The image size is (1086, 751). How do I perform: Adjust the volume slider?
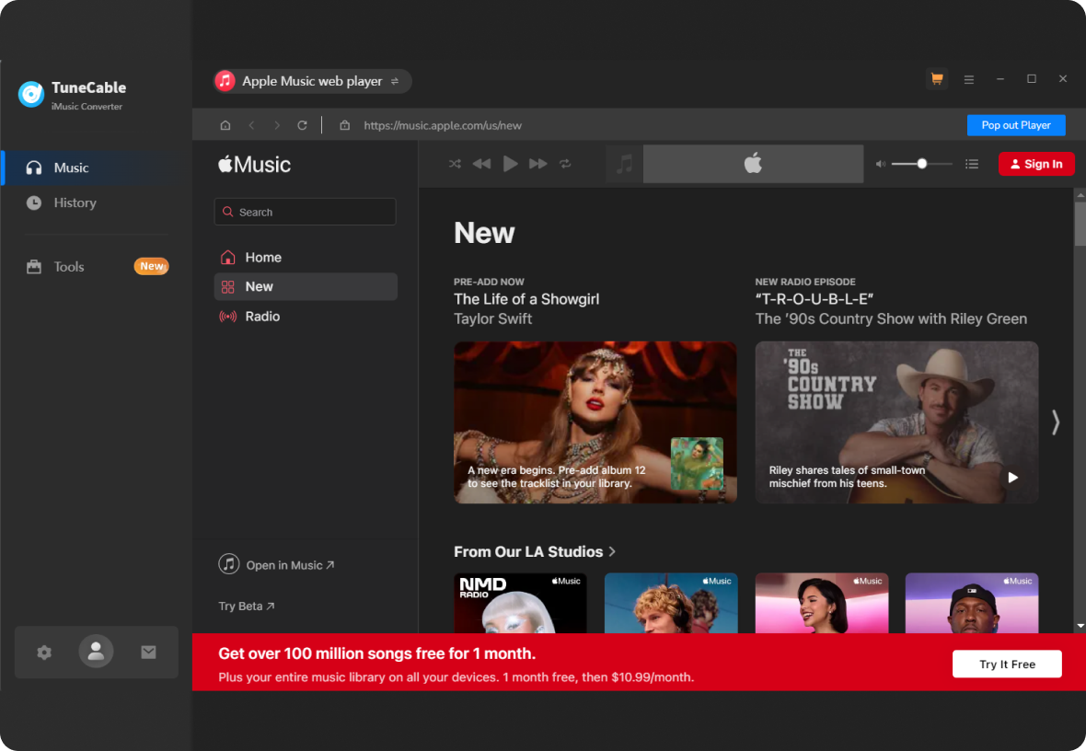click(x=920, y=163)
